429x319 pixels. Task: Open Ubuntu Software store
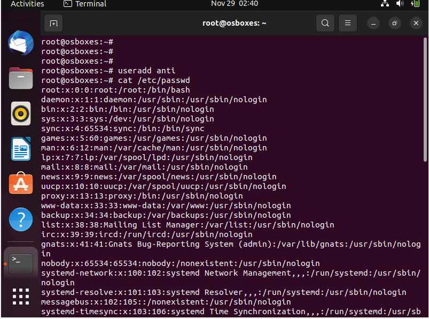click(21, 184)
